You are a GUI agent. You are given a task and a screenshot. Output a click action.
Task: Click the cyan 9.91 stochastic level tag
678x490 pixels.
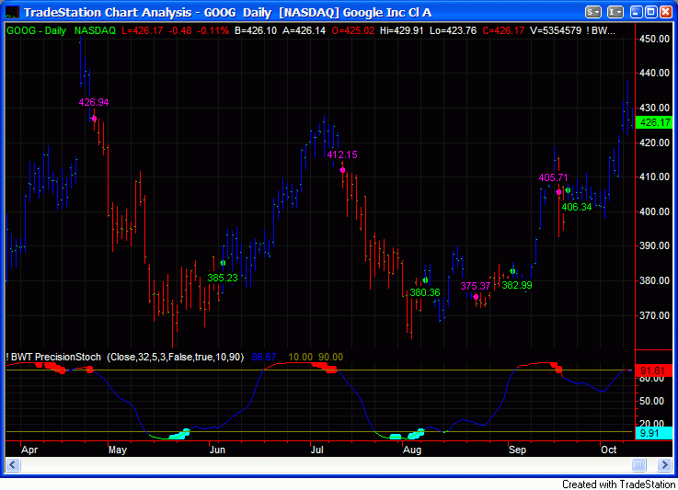pos(654,433)
